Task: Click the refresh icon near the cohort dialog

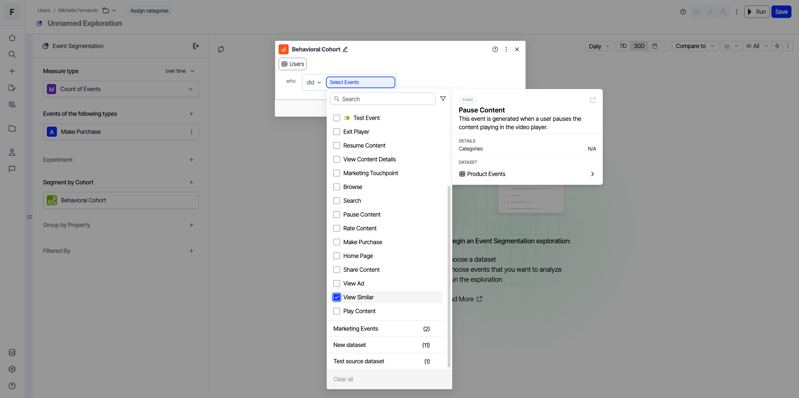Action: coord(221,49)
